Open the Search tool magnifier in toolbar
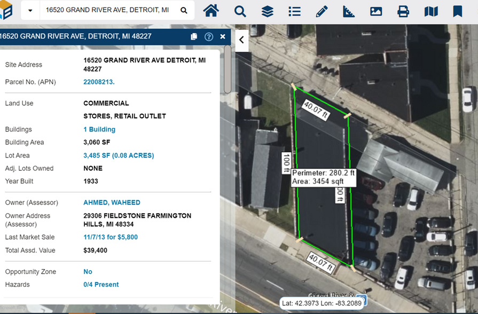Image resolution: width=478 pixels, height=314 pixels. click(240, 12)
